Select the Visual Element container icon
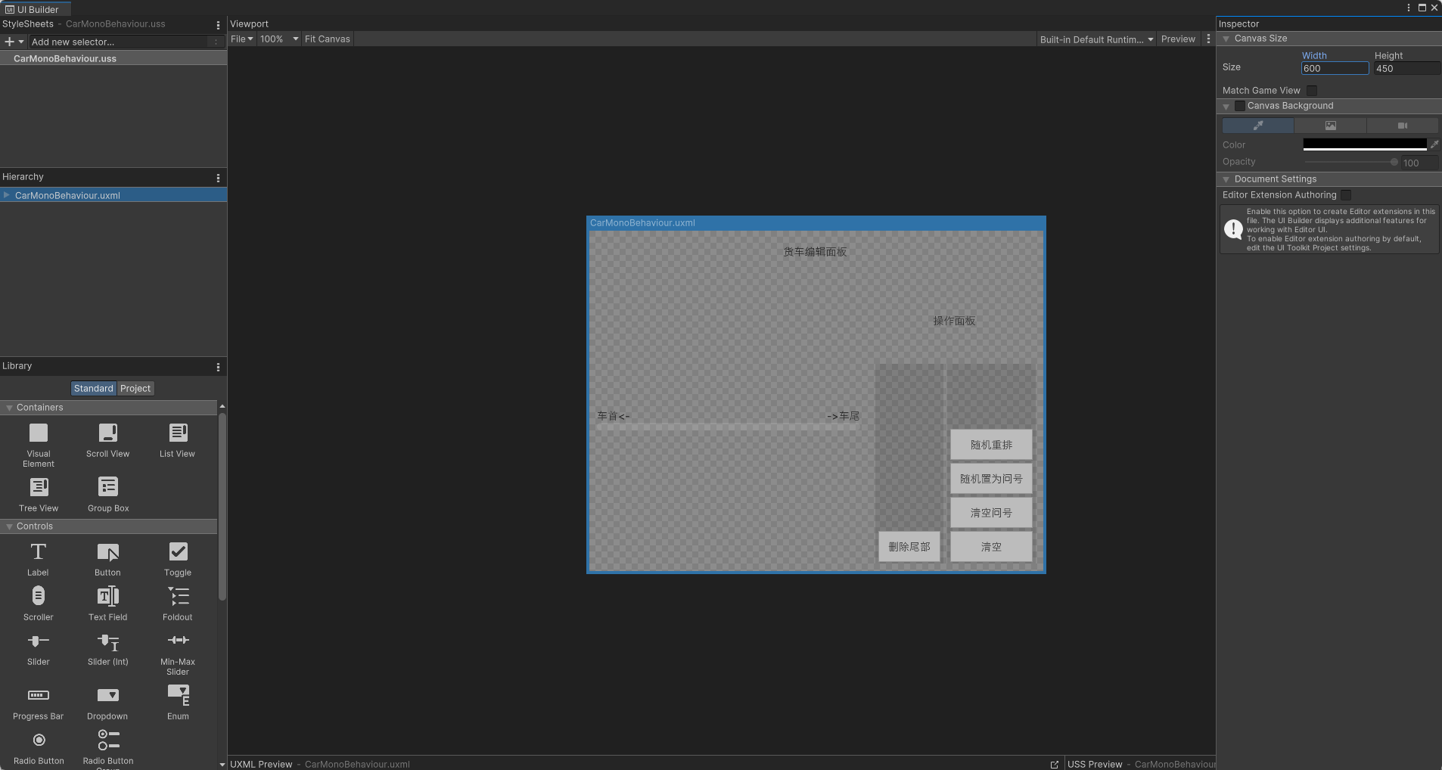This screenshot has height=770, width=1442. [x=39, y=433]
